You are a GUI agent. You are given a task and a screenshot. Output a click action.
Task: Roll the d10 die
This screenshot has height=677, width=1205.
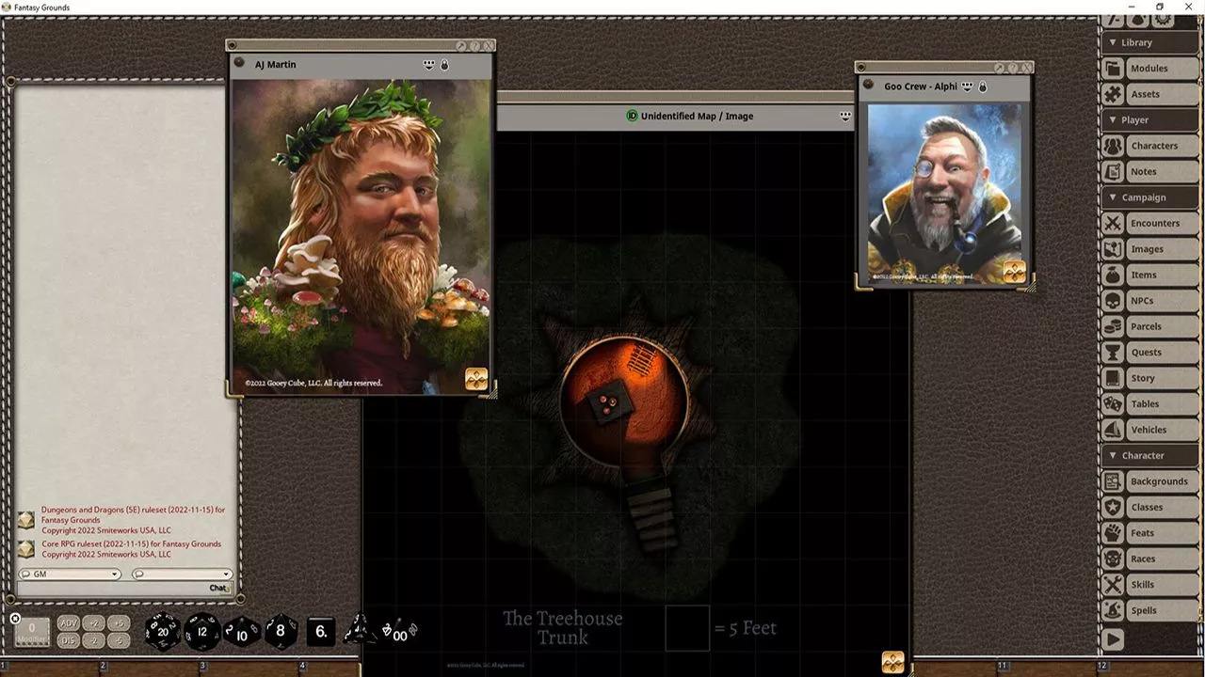click(242, 632)
